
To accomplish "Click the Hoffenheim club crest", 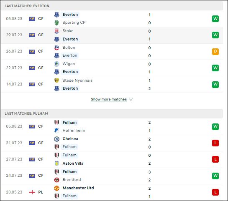I will [56, 131].
